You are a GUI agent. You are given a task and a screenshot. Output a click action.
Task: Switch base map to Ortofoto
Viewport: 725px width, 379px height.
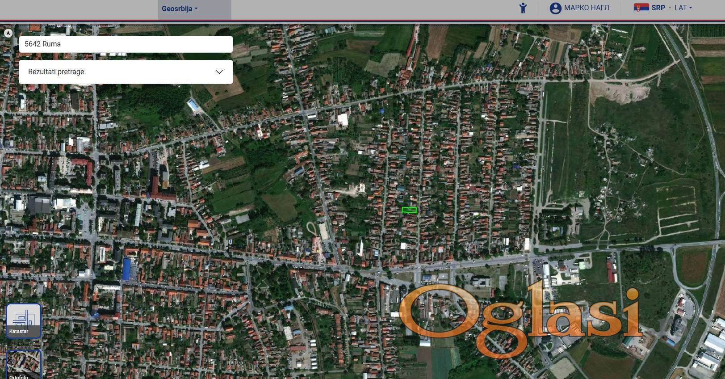pyautogui.click(x=24, y=365)
